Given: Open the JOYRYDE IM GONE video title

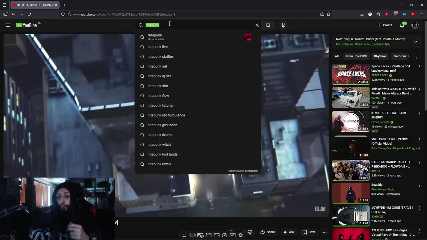Looking at the screenshot, I should [x=392, y=210].
